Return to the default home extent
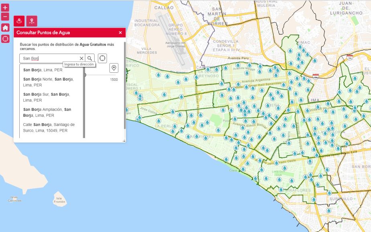Image resolution: width=371 pixels, height=232 pixels. (x=5, y=28)
